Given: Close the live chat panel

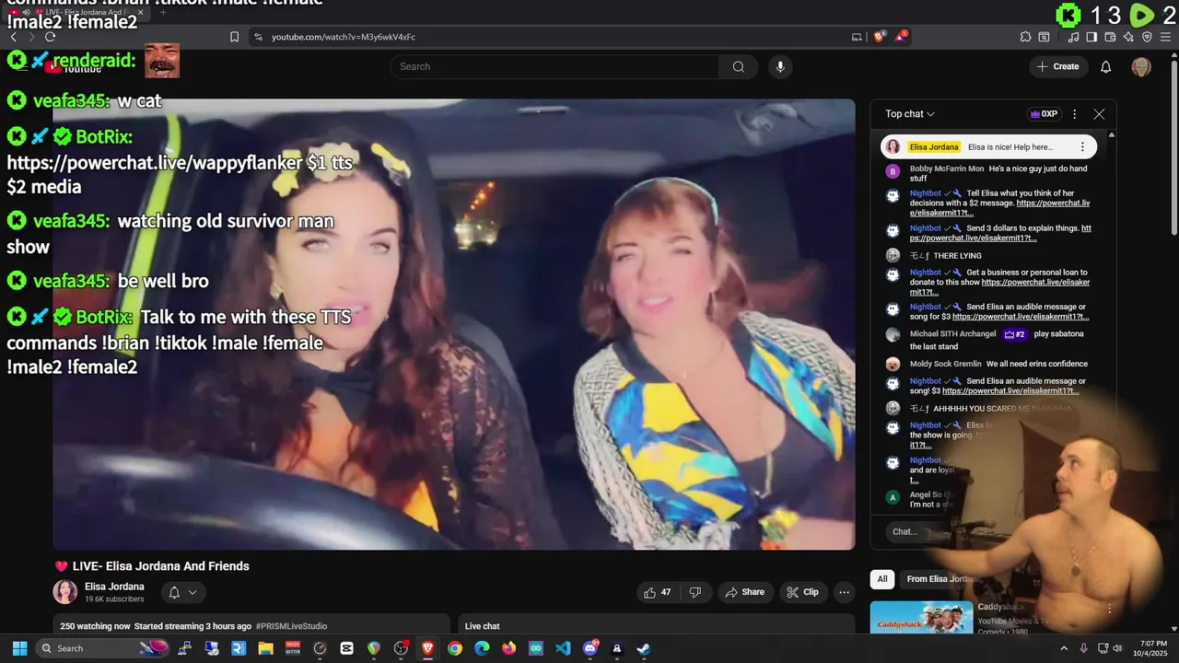Looking at the screenshot, I should [1099, 114].
